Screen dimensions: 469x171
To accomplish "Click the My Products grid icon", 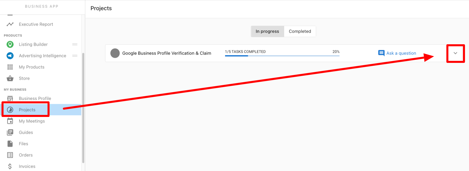I will click(x=10, y=67).
